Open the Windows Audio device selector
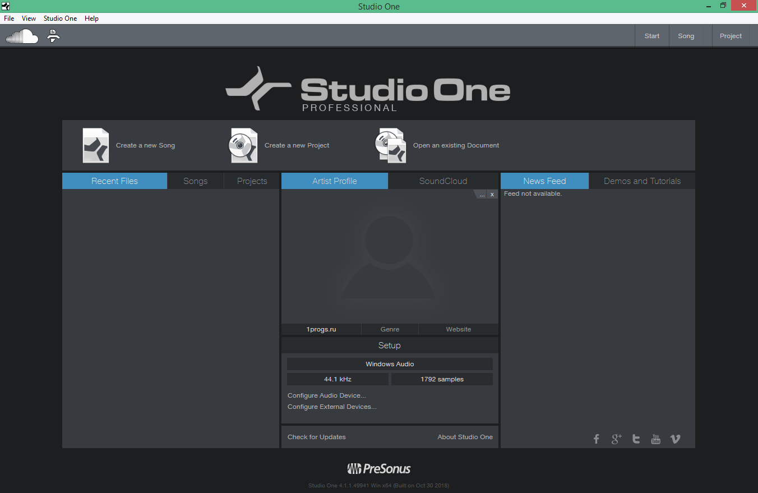Image resolution: width=758 pixels, height=493 pixels. (389, 363)
